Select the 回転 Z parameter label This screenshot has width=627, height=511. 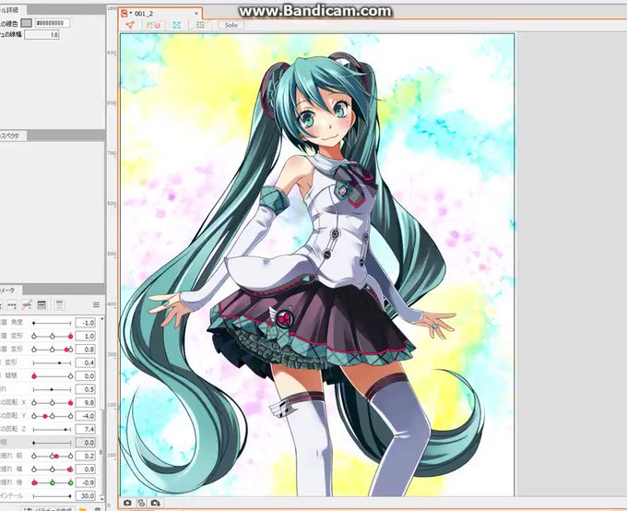(x=14, y=429)
